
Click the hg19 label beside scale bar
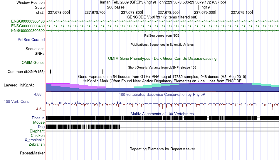pos(206,7)
